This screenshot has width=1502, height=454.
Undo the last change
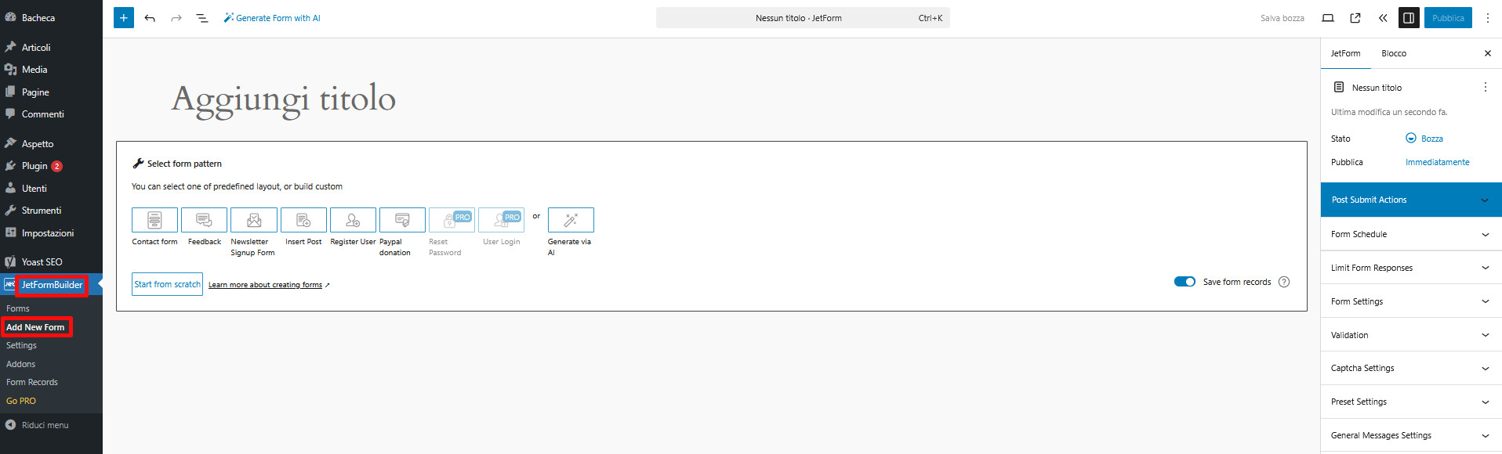pyautogui.click(x=150, y=18)
